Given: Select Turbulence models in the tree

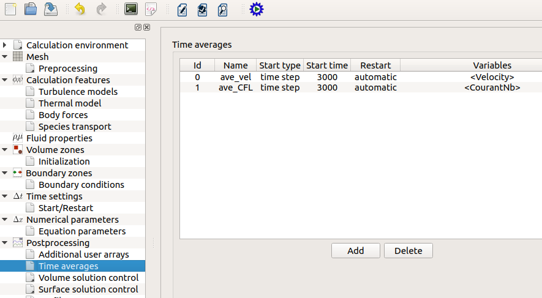Looking at the screenshot, I should [x=78, y=92].
